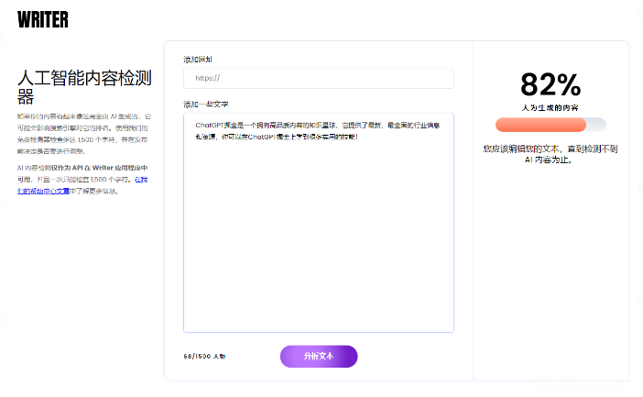
Task: Click the WRITER logo
Action: coord(43,19)
